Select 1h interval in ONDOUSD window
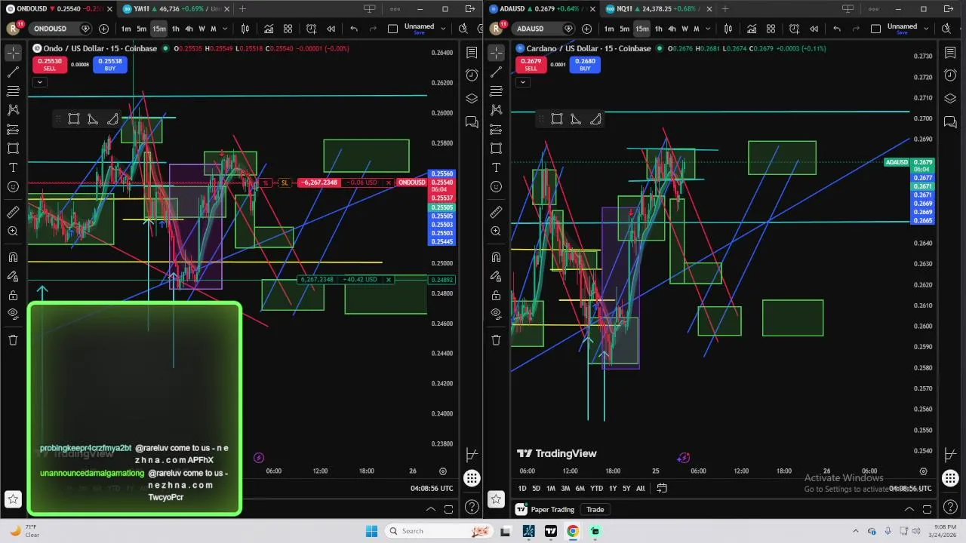The image size is (966, 543). (175, 29)
